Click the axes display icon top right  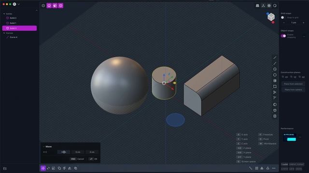click(x=263, y=6)
